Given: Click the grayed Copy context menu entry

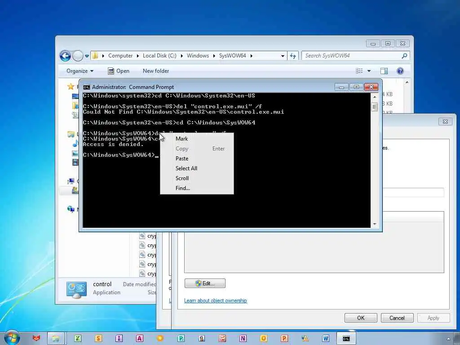Looking at the screenshot, I should (197, 149).
